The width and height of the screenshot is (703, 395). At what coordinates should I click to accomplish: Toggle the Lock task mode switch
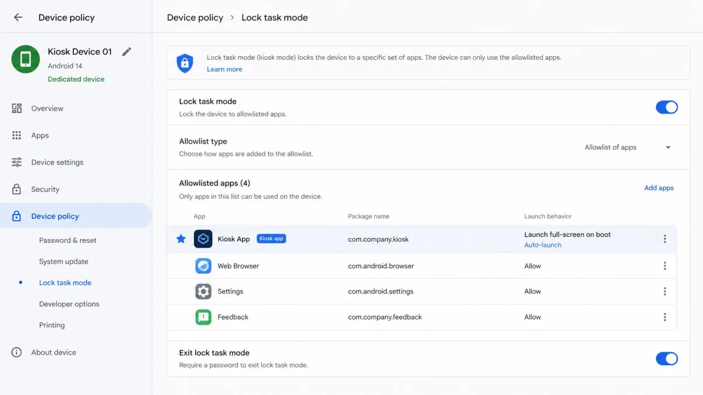[667, 107]
